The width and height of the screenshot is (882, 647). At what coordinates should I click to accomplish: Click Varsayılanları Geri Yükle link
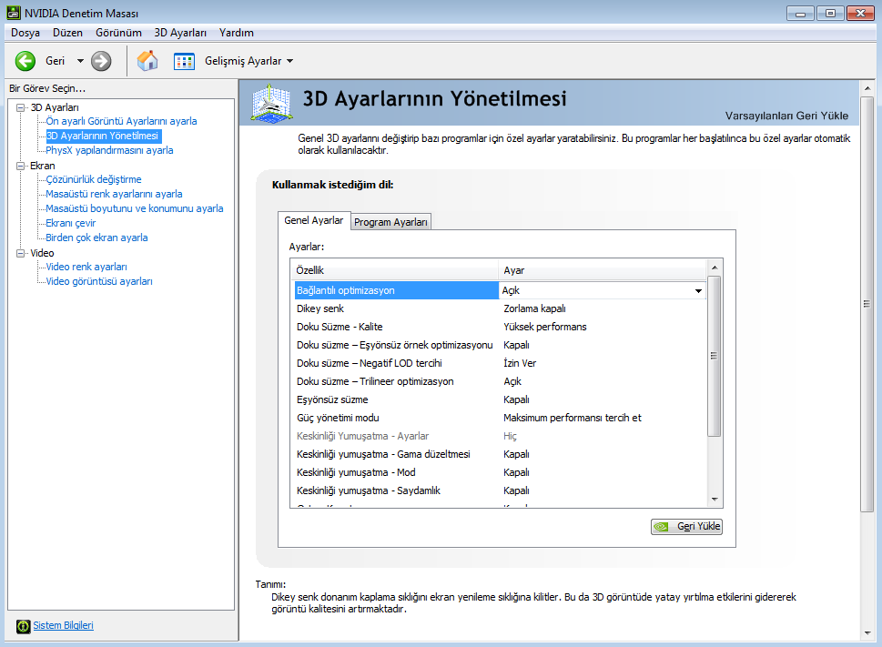point(786,116)
